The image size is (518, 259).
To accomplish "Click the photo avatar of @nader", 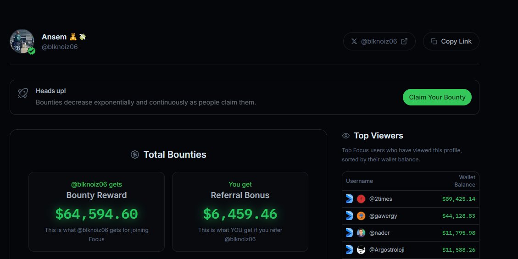I will tap(361, 233).
